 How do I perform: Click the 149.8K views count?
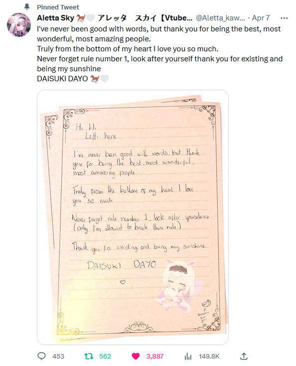(x=209, y=356)
